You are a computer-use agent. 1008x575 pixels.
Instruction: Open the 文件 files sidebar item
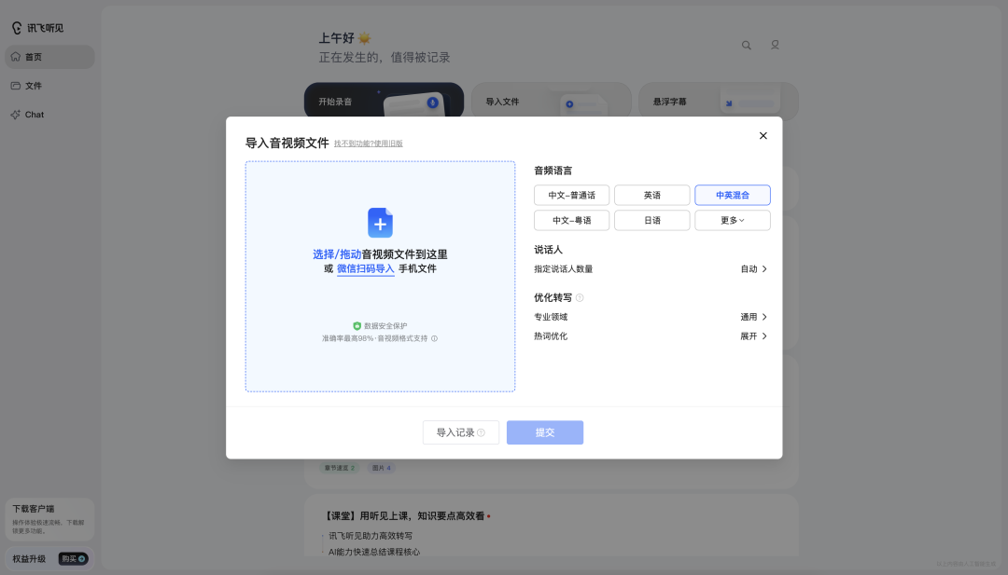coord(49,86)
